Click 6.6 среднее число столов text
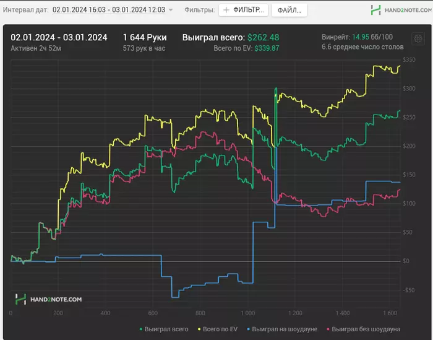The image size is (433, 340). 362,47
